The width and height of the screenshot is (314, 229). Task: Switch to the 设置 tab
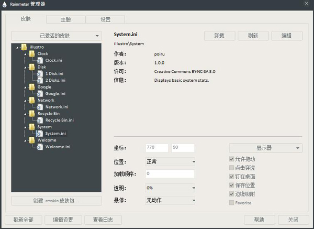point(105,19)
